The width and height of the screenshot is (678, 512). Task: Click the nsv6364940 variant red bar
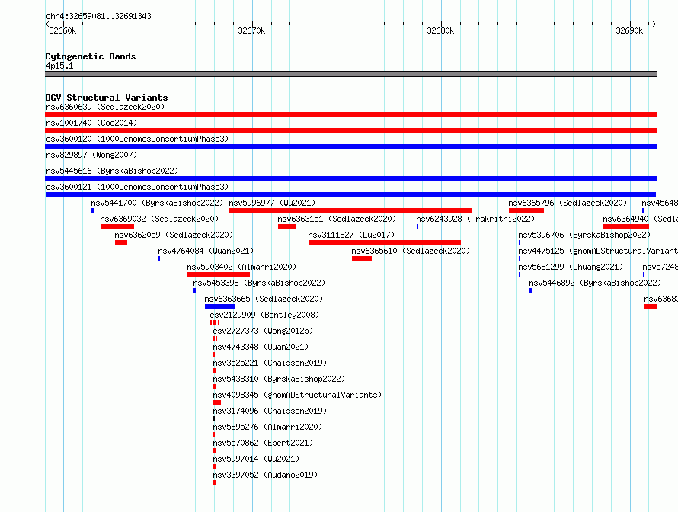coord(626,226)
